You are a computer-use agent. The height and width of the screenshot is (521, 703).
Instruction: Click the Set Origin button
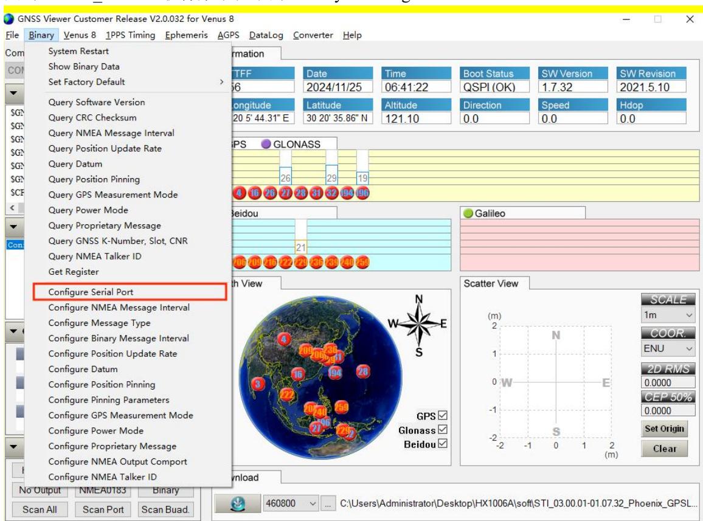pos(664,429)
